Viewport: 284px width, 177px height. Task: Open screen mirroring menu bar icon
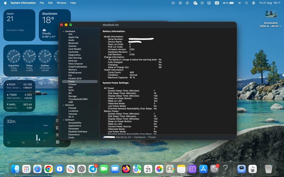point(209,3)
